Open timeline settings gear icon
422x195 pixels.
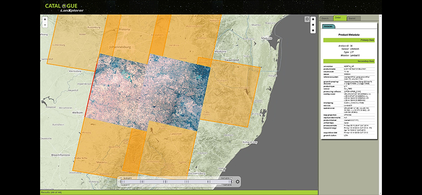coord(237,182)
